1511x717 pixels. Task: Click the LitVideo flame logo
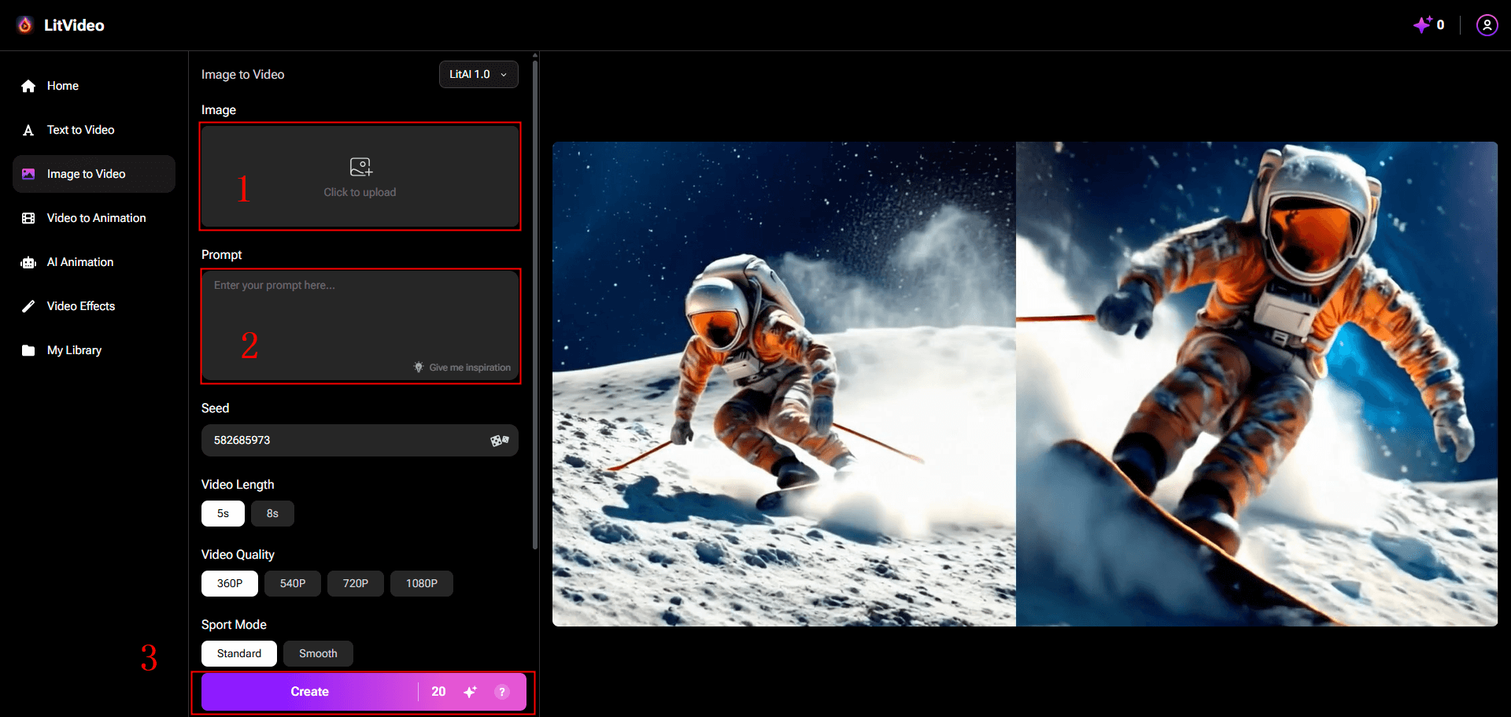[24, 24]
